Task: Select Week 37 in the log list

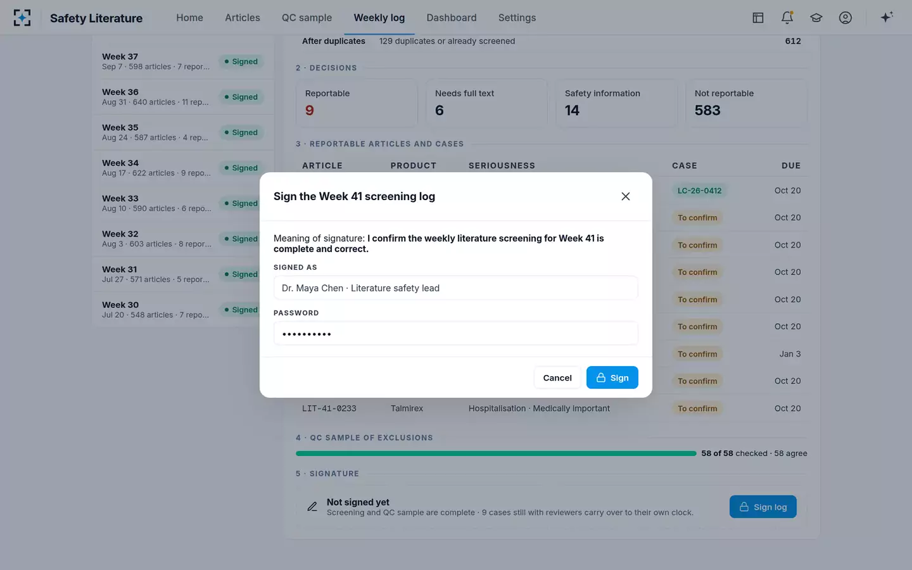Action: (x=183, y=61)
